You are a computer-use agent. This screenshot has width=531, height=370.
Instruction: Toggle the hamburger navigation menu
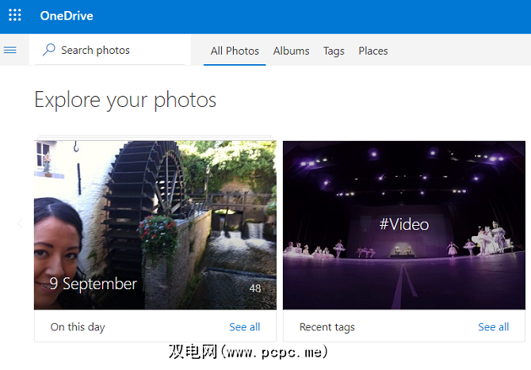coord(10,50)
